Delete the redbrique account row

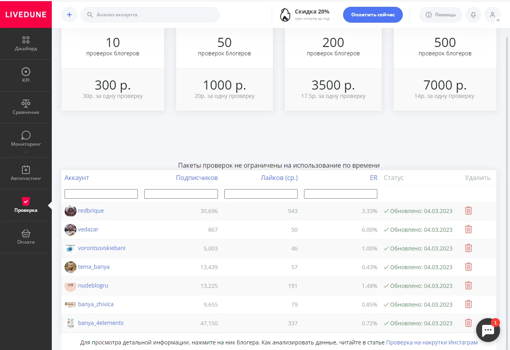(468, 211)
